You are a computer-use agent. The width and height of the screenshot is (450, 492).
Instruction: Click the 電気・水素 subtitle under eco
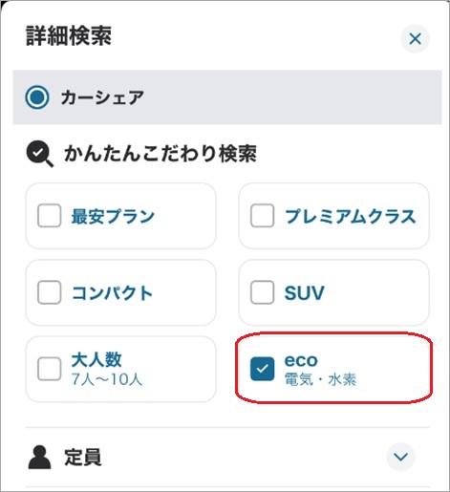[x=320, y=379]
